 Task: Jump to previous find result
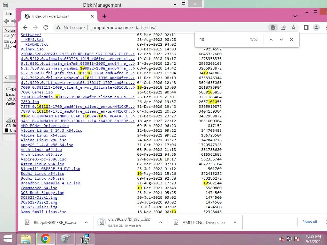click(271, 39)
